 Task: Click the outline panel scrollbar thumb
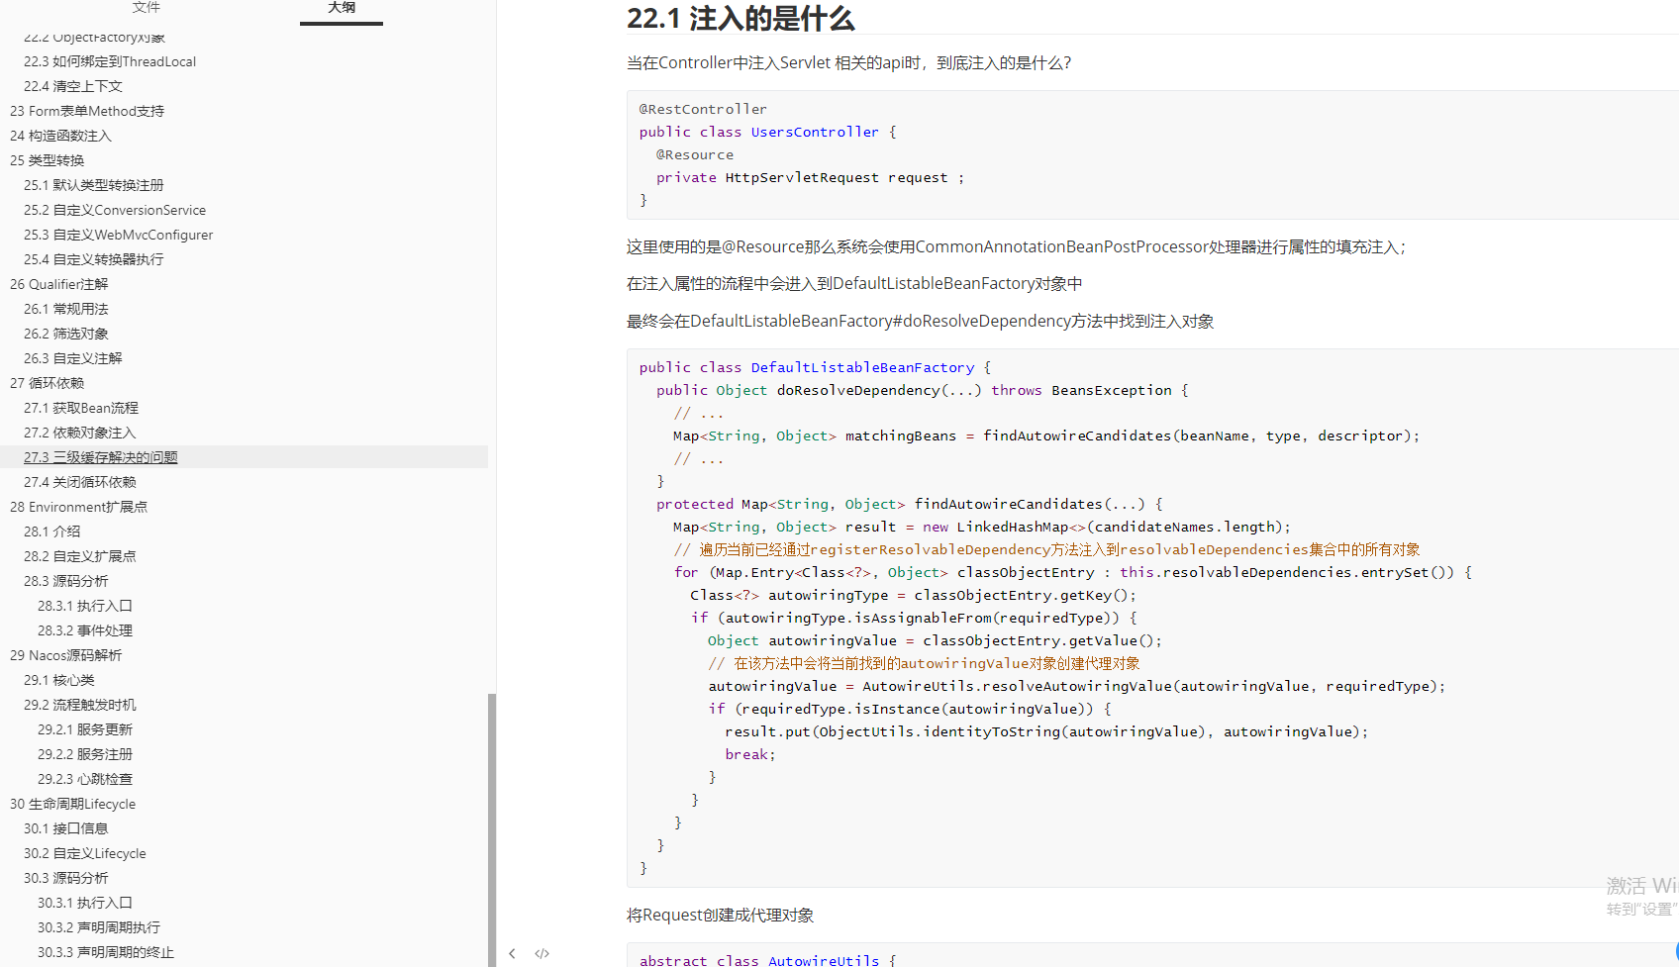(492, 829)
